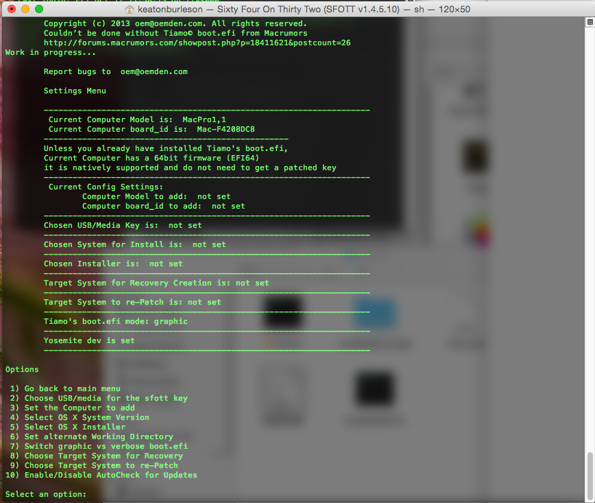
Task: Click the 'Work in progress...' line
Action: (x=51, y=52)
